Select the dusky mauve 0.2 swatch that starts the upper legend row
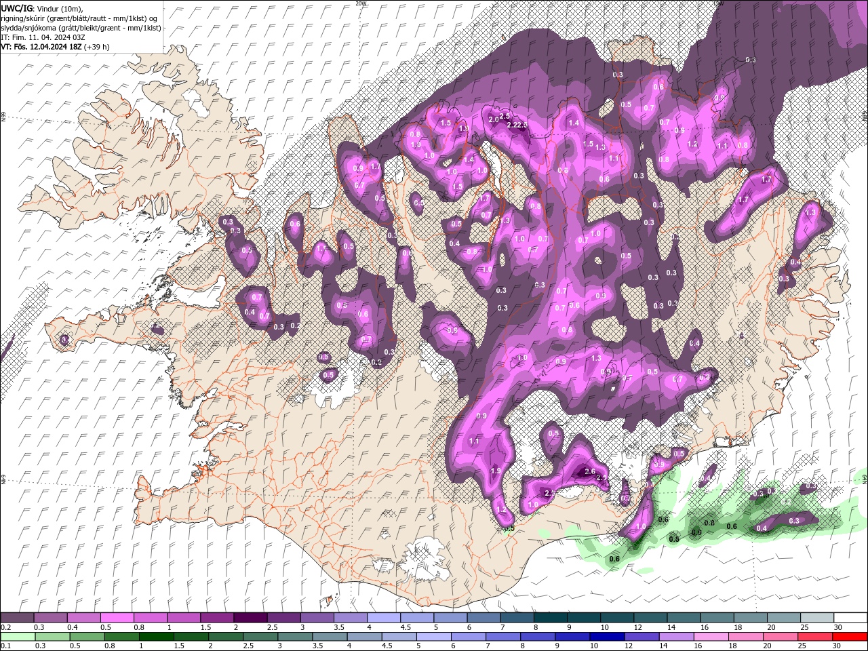 click(x=17, y=618)
